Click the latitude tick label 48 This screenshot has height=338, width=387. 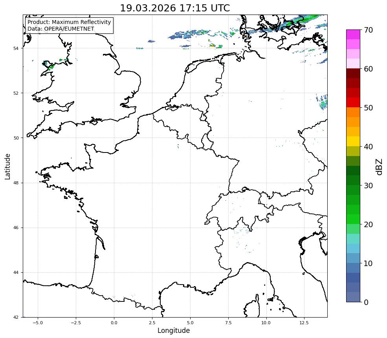point(16,183)
